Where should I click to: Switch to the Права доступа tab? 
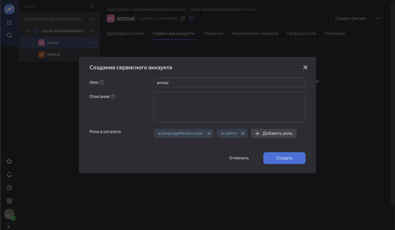pos(301,34)
